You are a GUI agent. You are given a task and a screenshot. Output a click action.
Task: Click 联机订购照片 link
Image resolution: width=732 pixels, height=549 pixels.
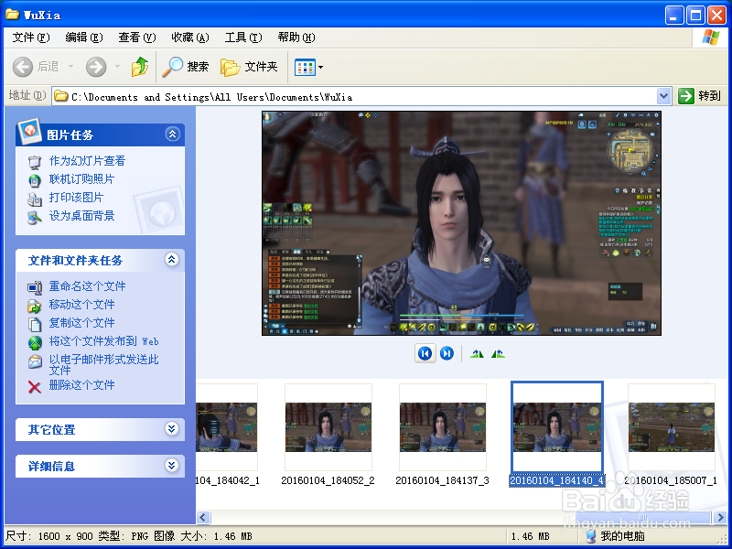click(x=81, y=179)
